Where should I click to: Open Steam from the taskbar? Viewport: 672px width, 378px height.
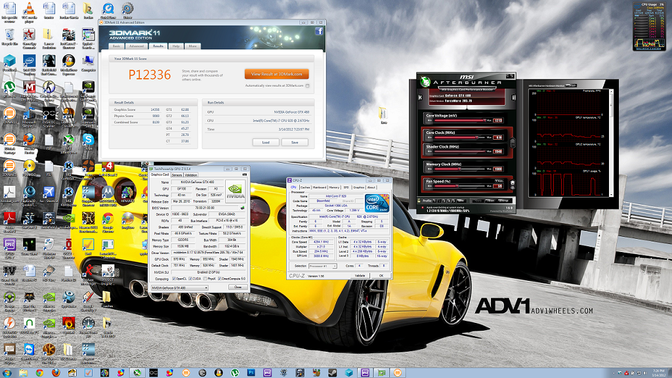coord(332,373)
